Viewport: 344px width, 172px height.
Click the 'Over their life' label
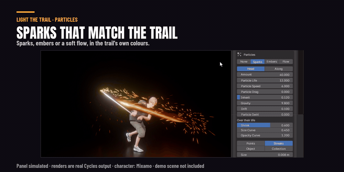(x=246, y=120)
